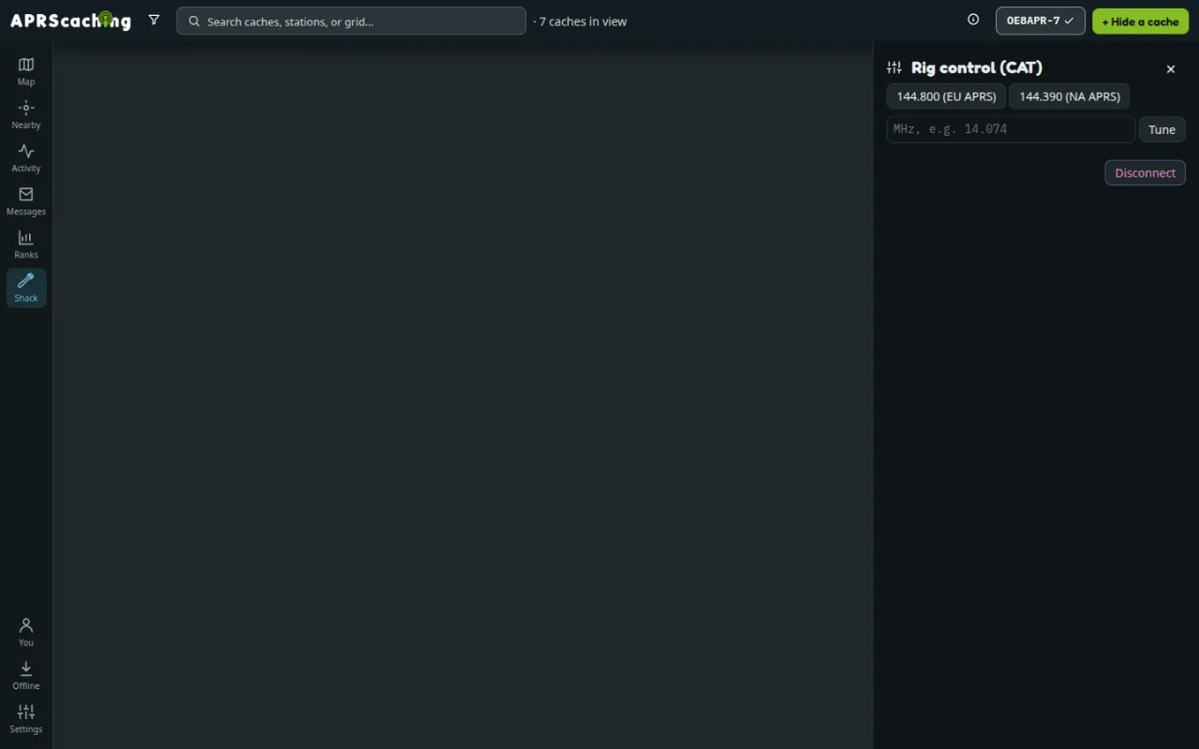Click the MHz frequency input field
The width and height of the screenshot is (1199, 749).
pyautogui.click(x=1011, y=129)
